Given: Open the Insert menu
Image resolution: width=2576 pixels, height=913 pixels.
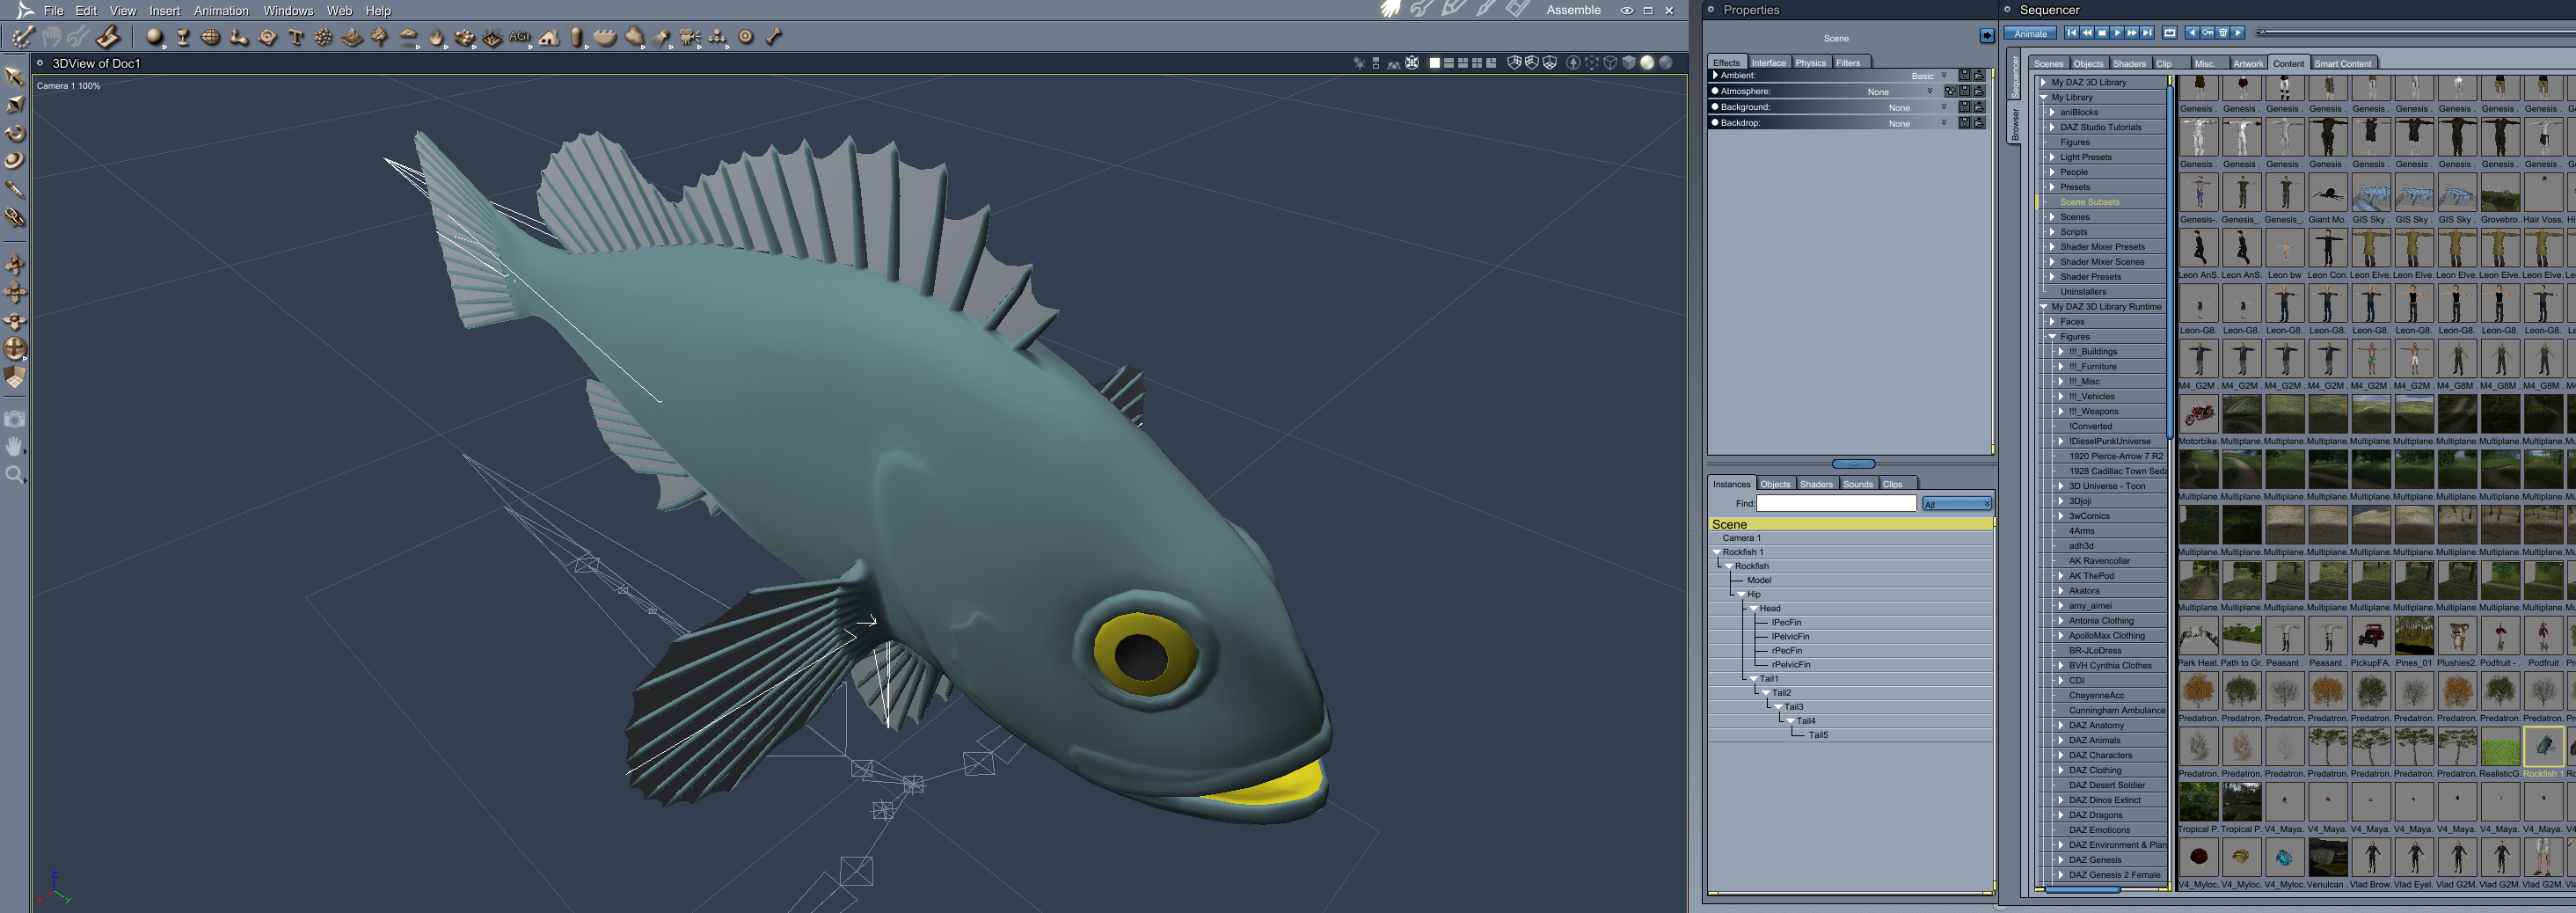Looking at the screenshot, I should pos(165,10).
